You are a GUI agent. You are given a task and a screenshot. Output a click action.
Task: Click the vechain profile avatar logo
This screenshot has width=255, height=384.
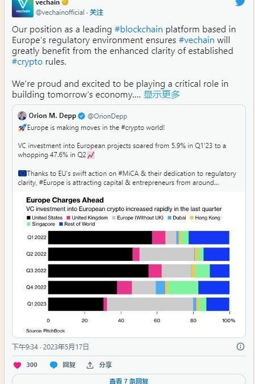tap(23, 9)
